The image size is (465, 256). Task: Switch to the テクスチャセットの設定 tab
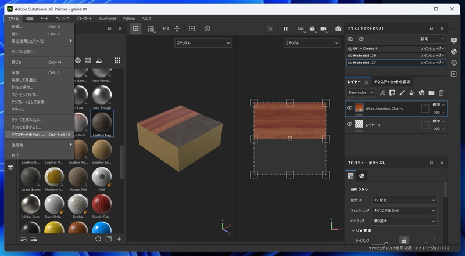392,82
